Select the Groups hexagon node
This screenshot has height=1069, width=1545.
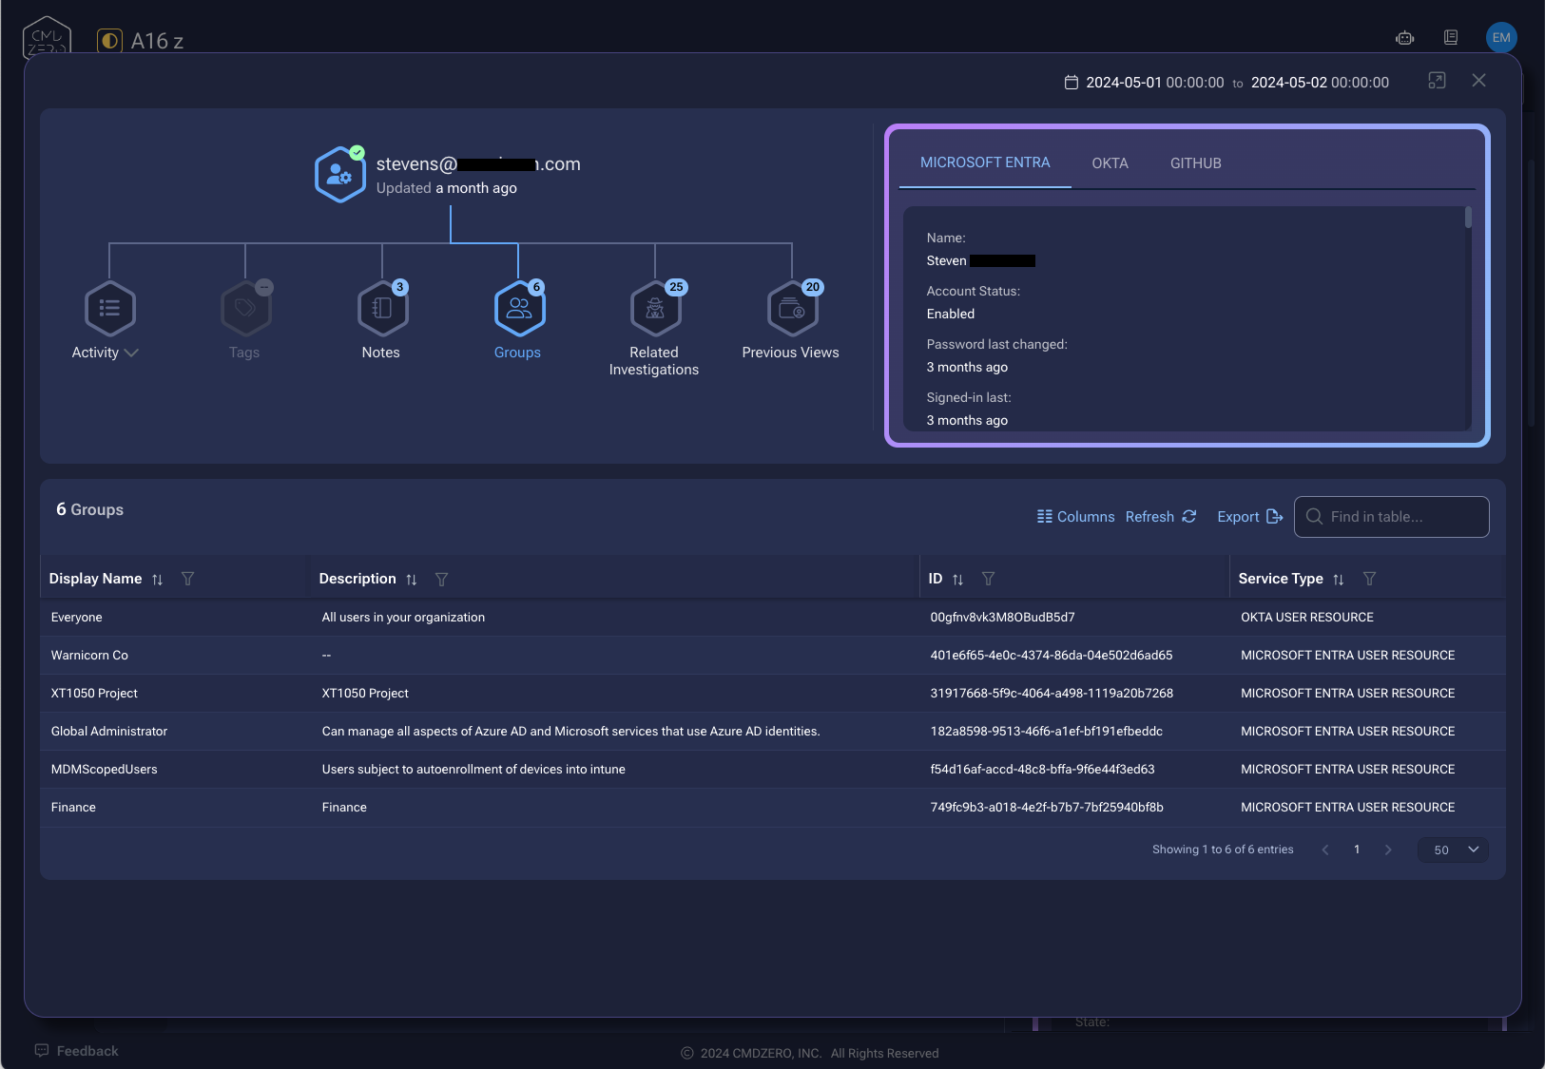tap(519, 308)
